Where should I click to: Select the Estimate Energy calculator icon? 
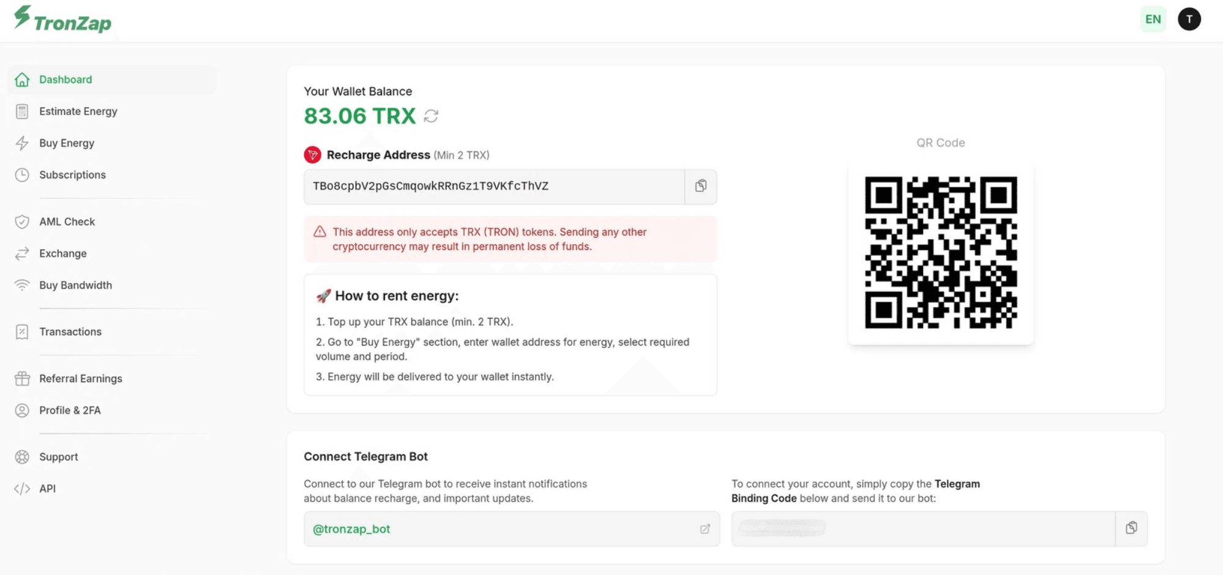[22, 111]
